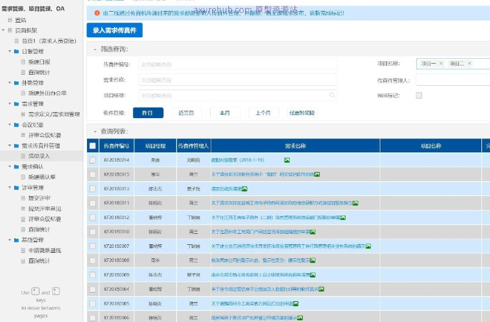Click the 需求确认 folder icon
The width and height of the screenshot is (490, 322).
pos(17,167)
